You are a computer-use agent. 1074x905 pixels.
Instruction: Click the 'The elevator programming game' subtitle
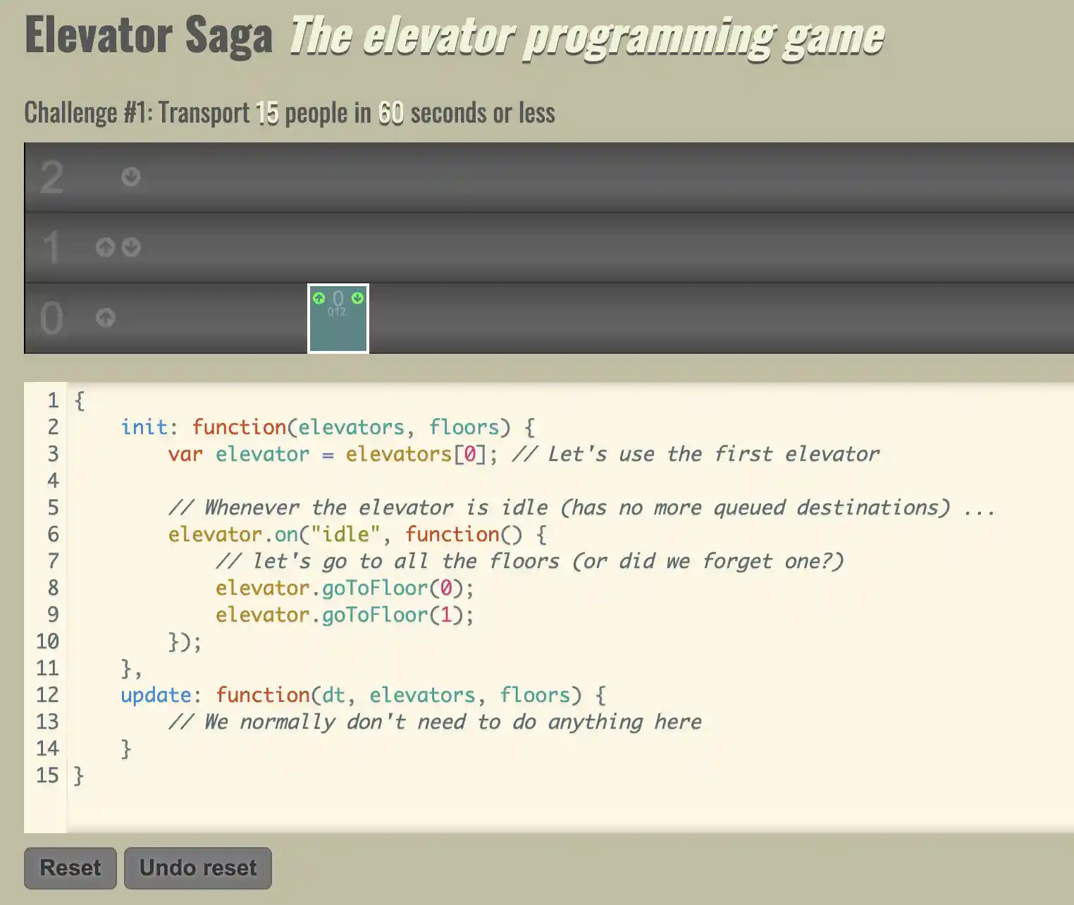(x=586, y=37)
